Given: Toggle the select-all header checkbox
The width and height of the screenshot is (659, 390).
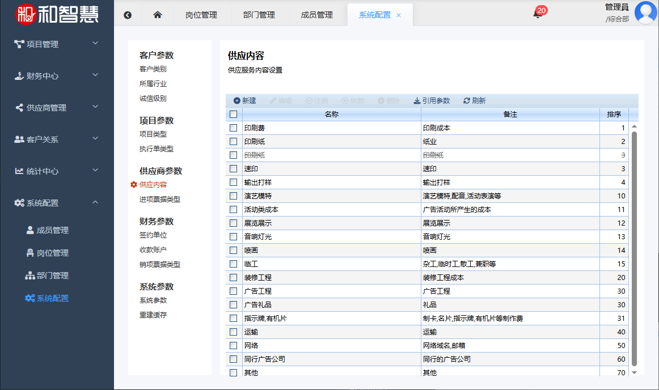Looking at the screenshot, I should click(x=234, y=115).
